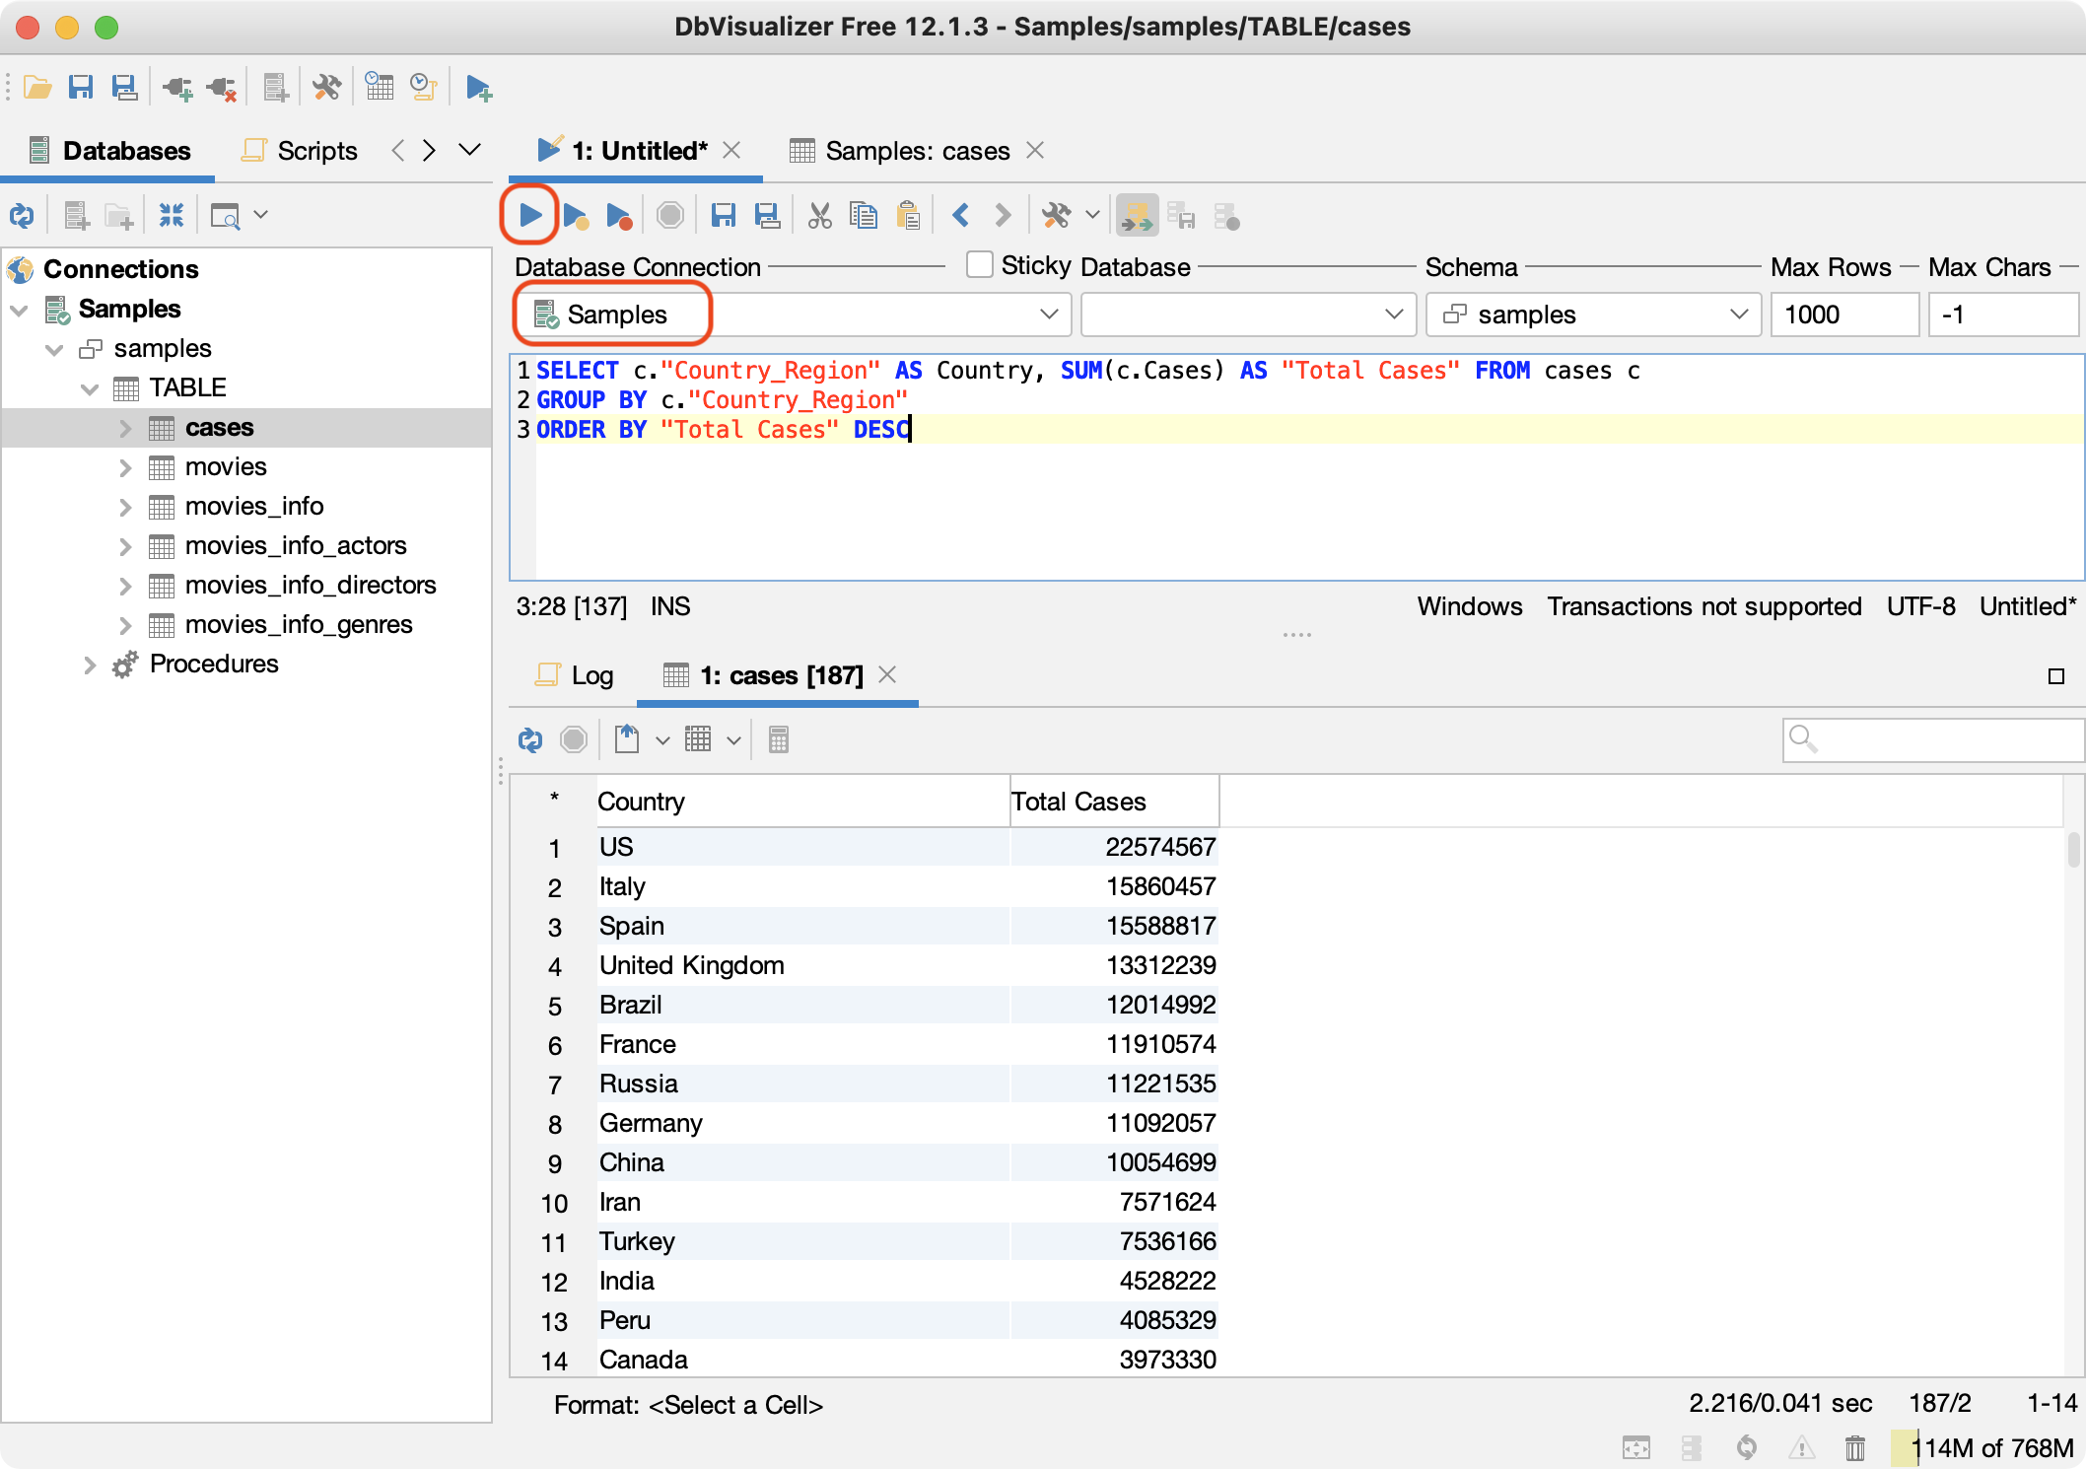Viewport: 2086px width, 1469px height.
Task: Click the Cut scissors icon
Action: (819, 215)
